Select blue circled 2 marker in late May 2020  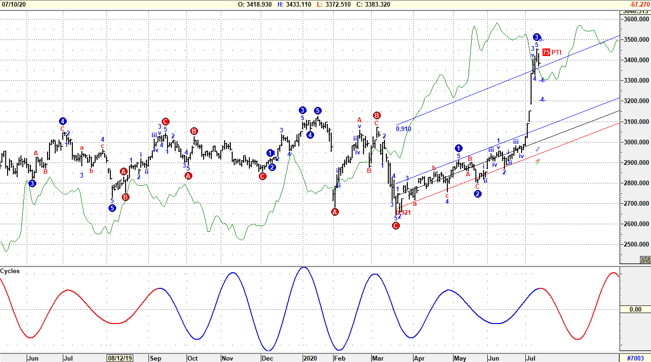click(x=478, y=194)
